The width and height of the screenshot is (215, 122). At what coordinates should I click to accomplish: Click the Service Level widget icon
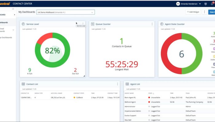click(x=23, y=24)
